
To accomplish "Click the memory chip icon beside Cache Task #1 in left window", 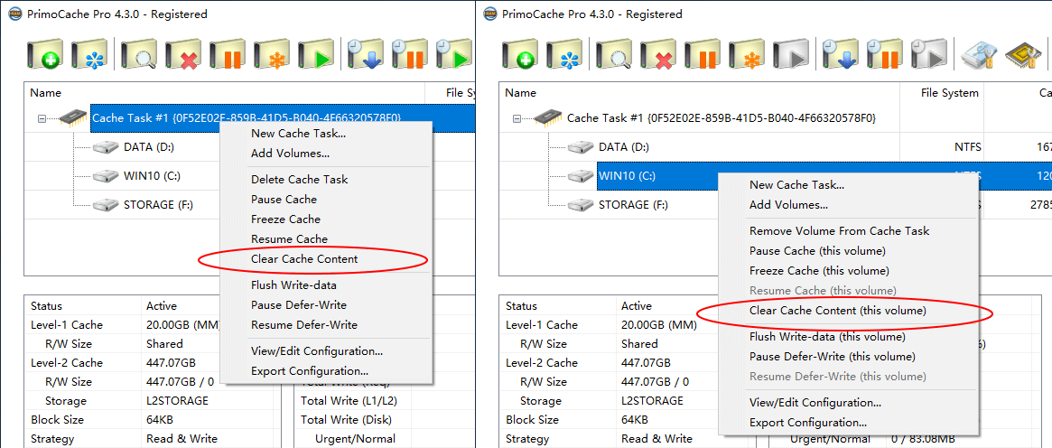I will 73,118.
